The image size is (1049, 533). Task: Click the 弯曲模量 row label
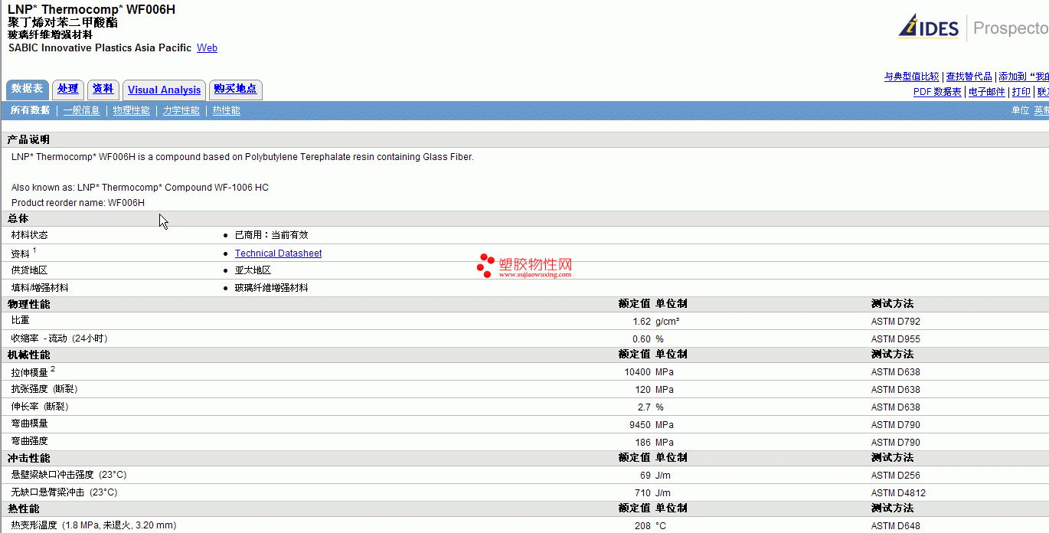click(30, 423)
